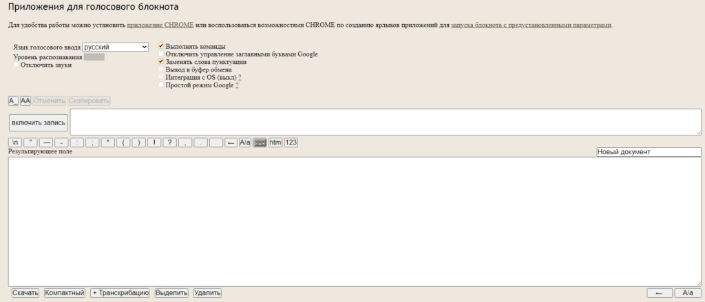
Task: Click the recognition level indicator bar
Action: [94, 56]
